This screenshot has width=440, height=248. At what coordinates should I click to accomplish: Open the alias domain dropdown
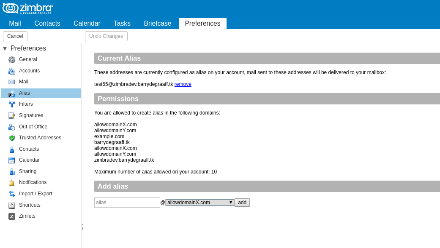[200, 203]
